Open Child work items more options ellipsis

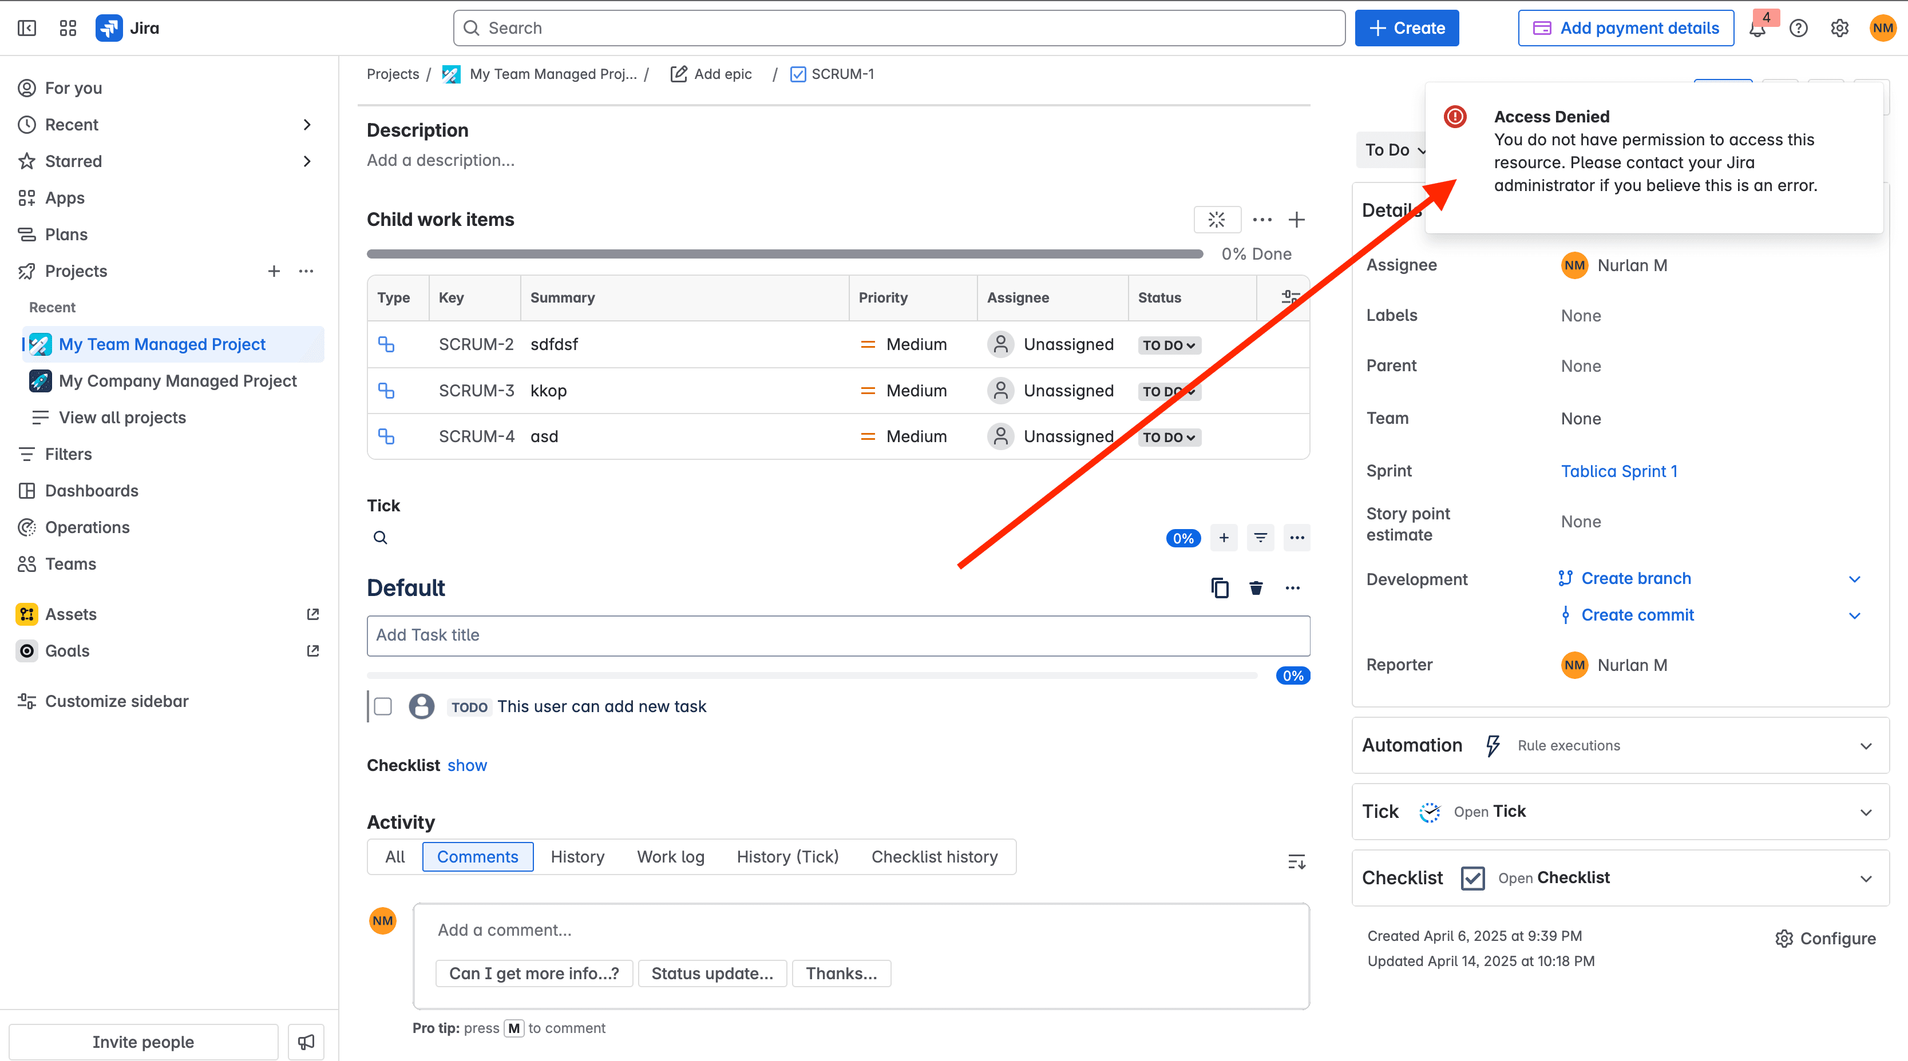1262,219
